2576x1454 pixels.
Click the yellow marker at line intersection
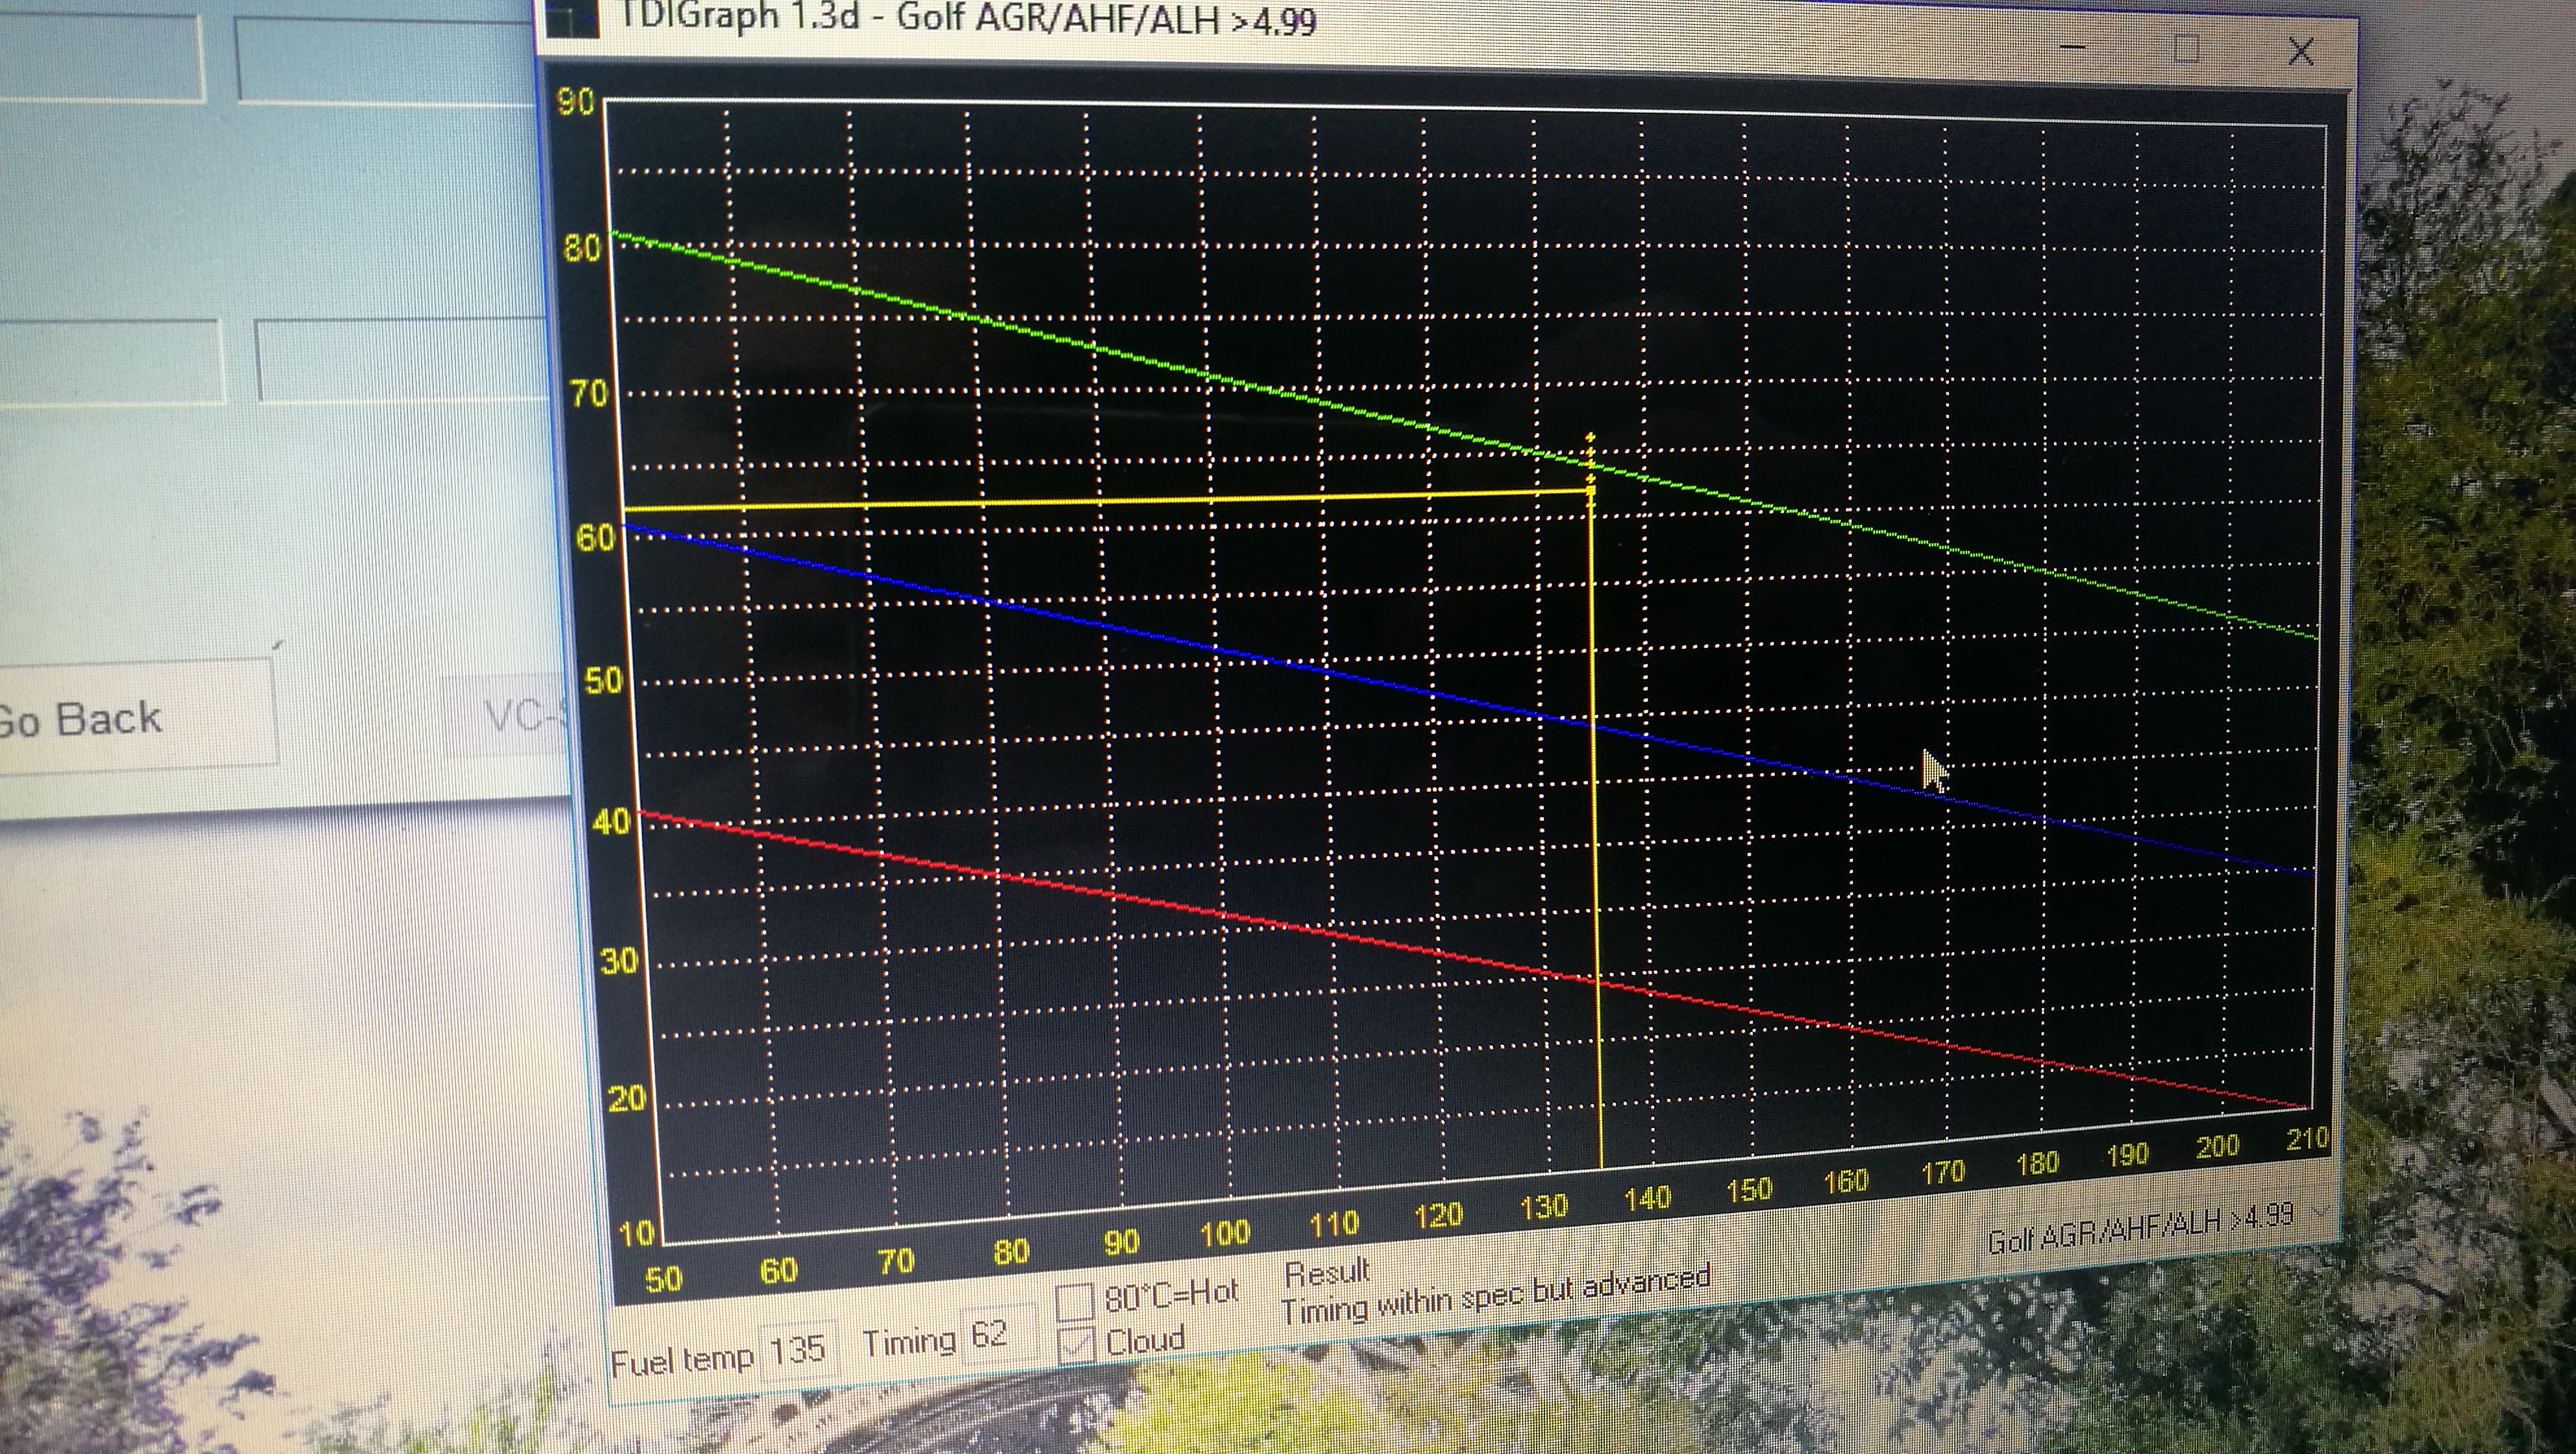[1590, 489]
